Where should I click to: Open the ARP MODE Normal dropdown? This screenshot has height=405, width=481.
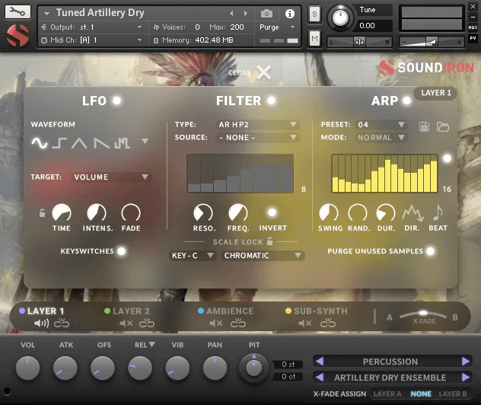(x=381, y=138)
